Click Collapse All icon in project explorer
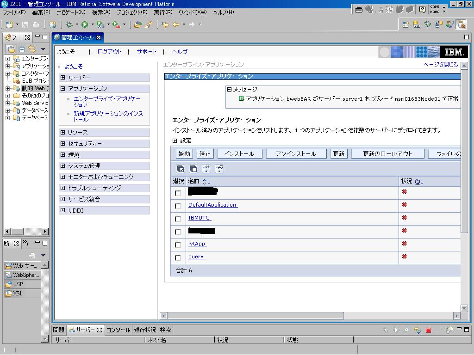The height and width of the screenshot is (355, 474). (x=21, y=49)
